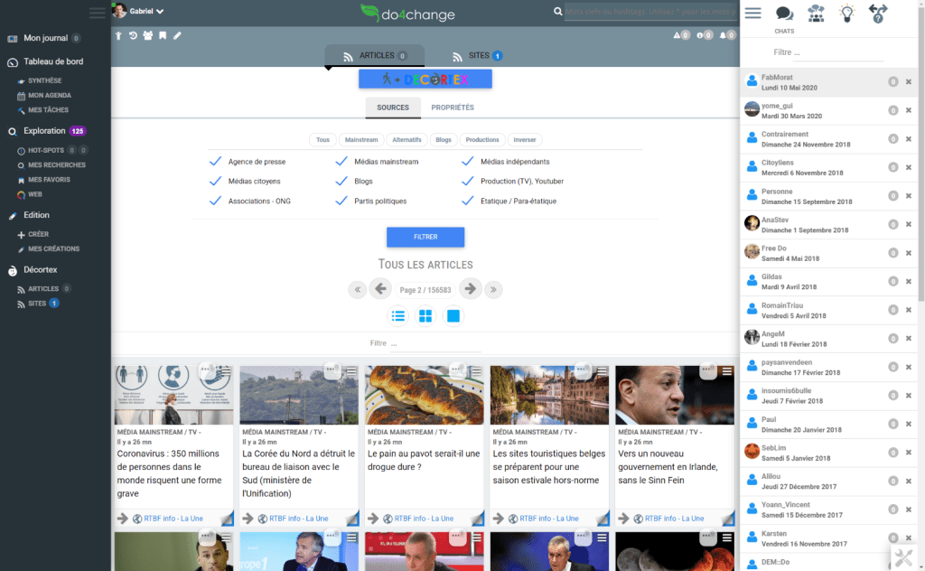Viewport: 925px width, 571px height.
Task: Click the lightbulb ideas icon
Action: [846, 14]
